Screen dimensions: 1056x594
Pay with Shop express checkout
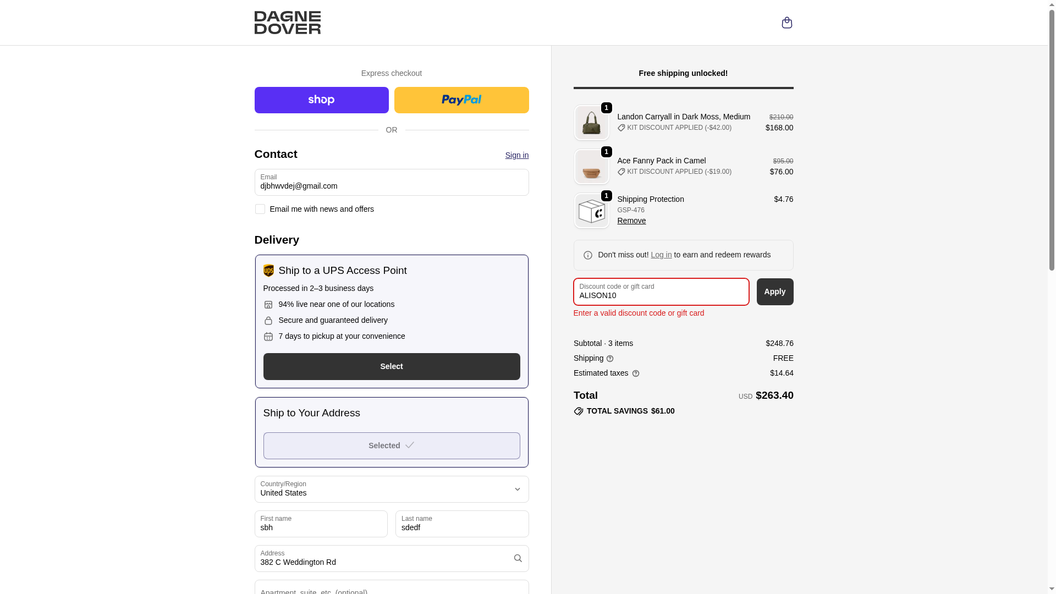[321, 100]
